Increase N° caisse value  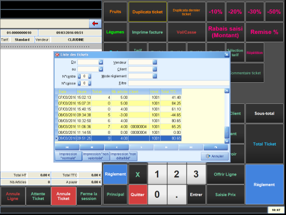pos(90,83)
